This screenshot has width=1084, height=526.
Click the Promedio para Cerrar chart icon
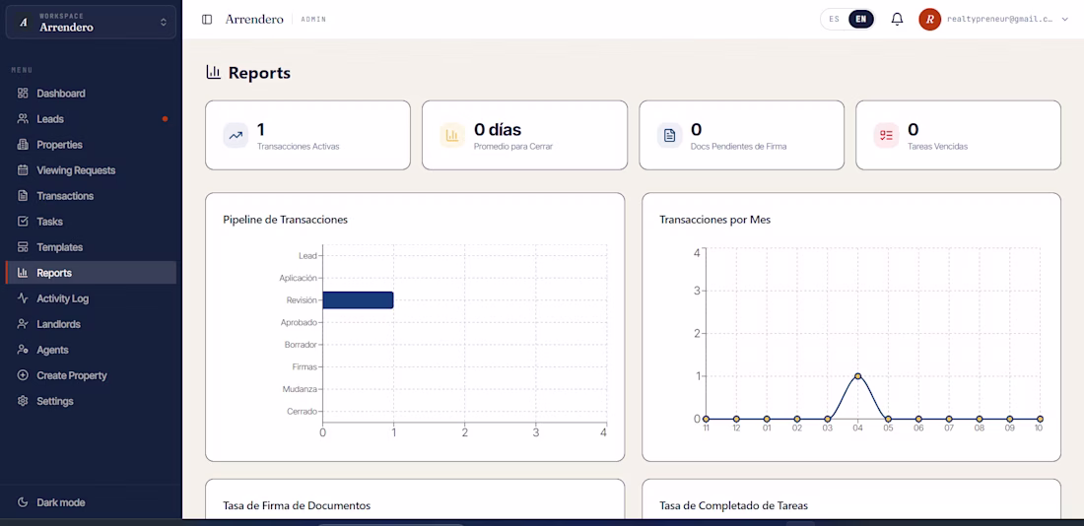point(453,136)
